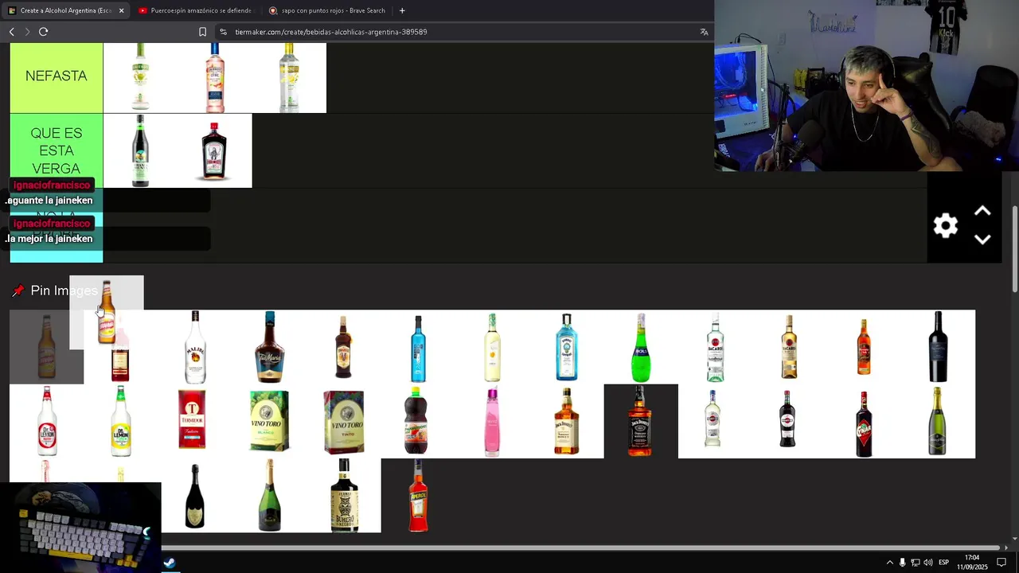This screenshot has width=1019, height=573.
Task: Click the microphone tray icon
Action: (x=902, y=563)
